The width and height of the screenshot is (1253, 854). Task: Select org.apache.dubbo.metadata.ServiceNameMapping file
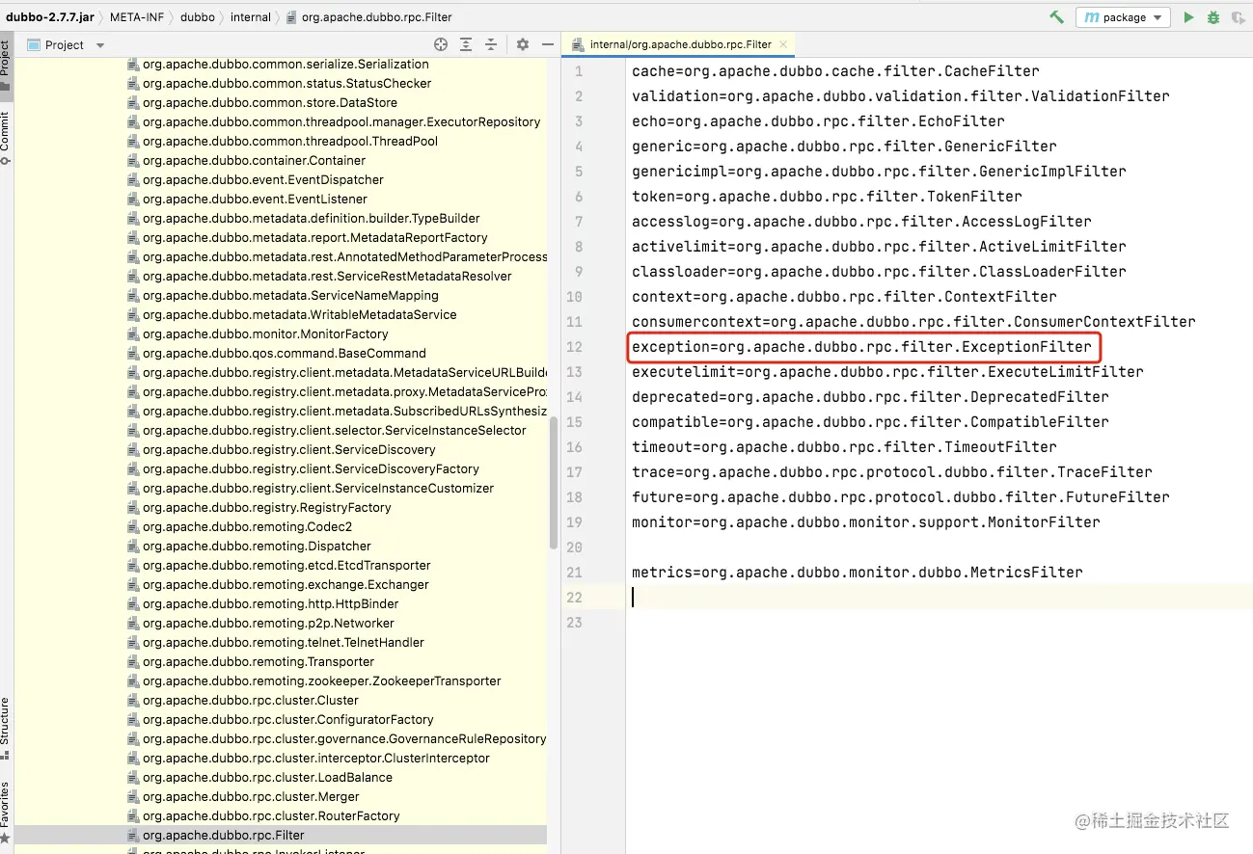tap(290, 295)
